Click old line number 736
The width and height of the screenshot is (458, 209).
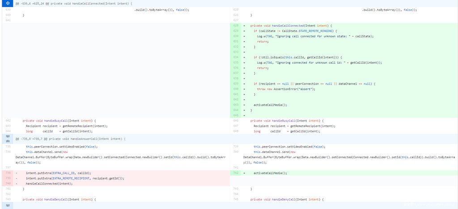[x=8, y=152]
